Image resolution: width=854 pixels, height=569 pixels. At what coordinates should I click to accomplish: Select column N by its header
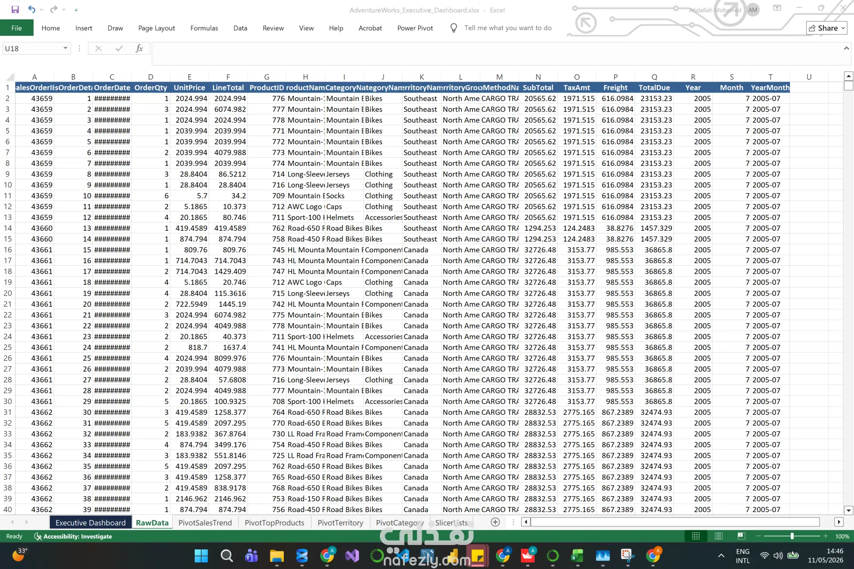point(538,77)
